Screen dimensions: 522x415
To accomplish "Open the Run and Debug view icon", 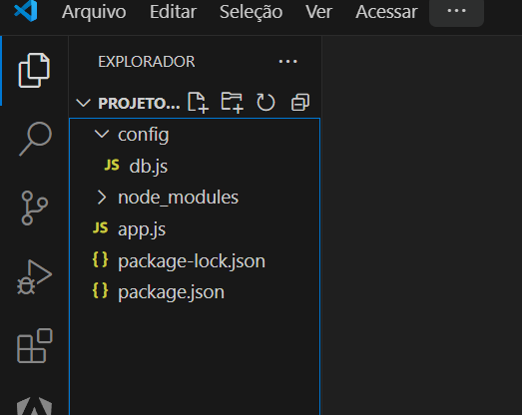I will coord(34,277).
